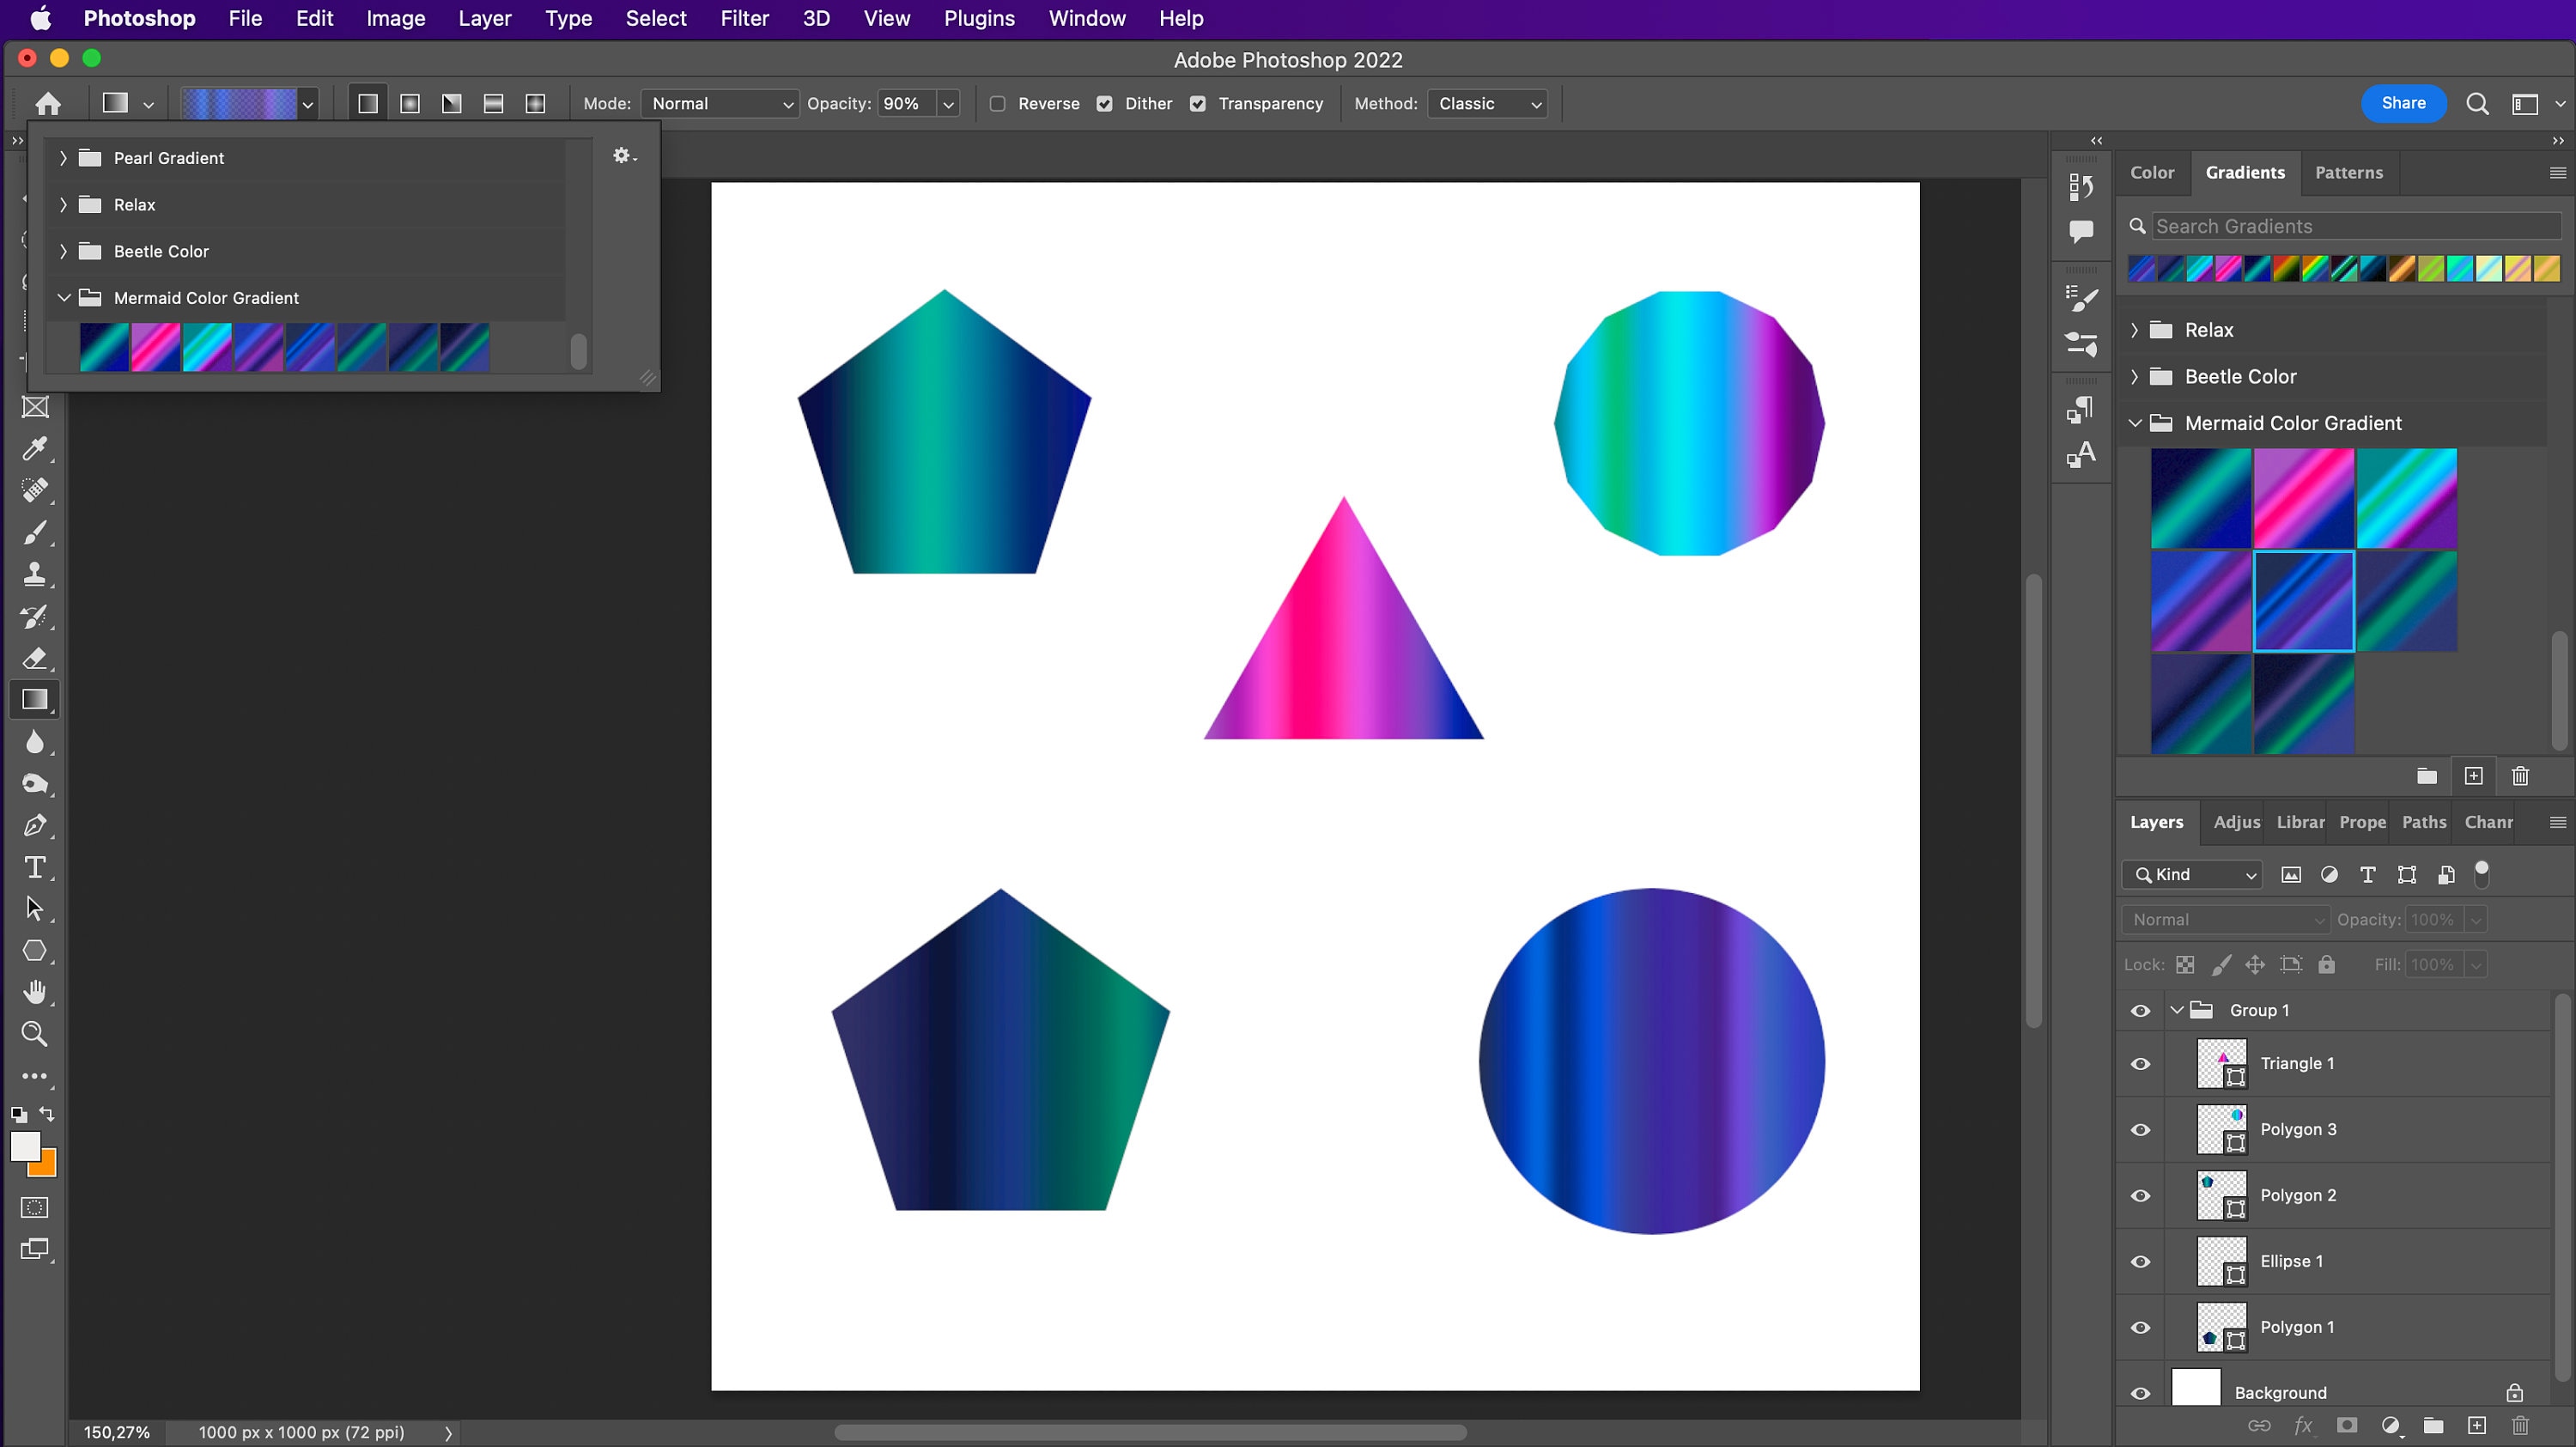Switch to the Paths tab
This screenshot has height=1447, width=2576.
point(2424,822)
